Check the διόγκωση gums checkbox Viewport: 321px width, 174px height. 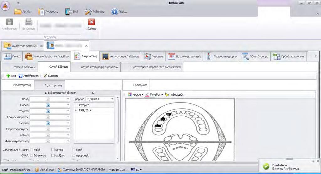click(32, 156)
